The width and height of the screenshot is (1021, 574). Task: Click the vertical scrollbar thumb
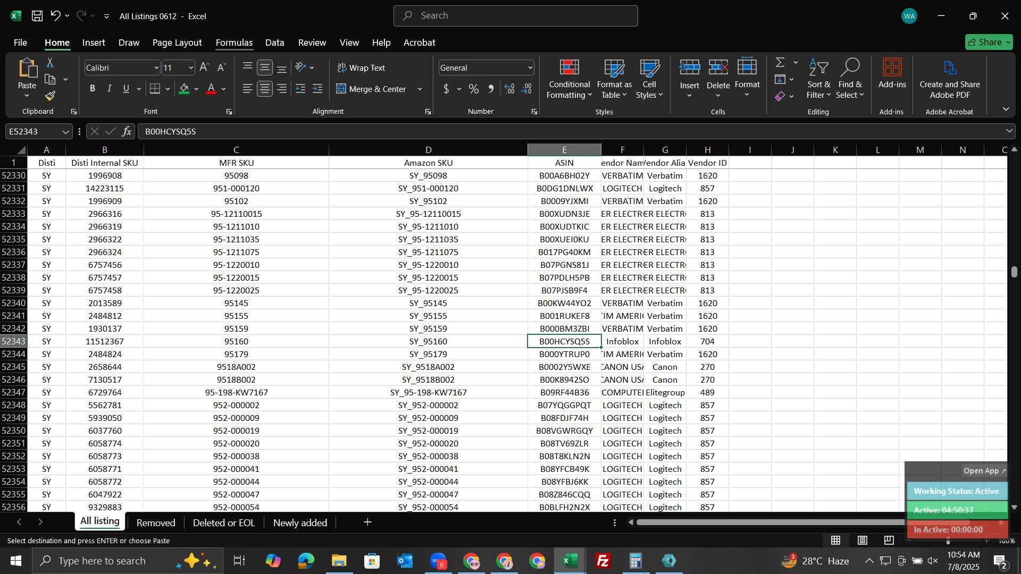[x=1014, y=272]
